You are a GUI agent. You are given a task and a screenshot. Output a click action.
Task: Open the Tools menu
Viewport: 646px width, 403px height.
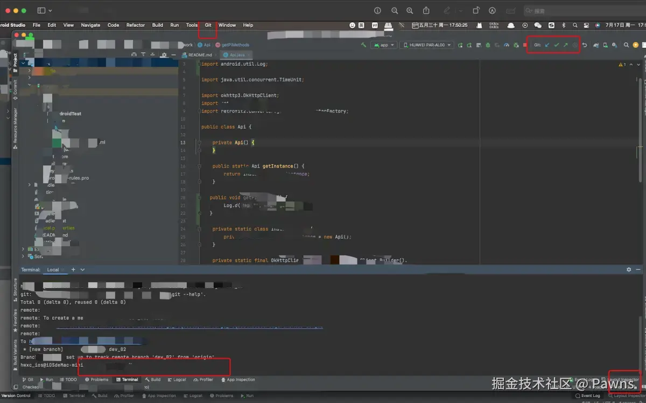[x=192, y=25]
